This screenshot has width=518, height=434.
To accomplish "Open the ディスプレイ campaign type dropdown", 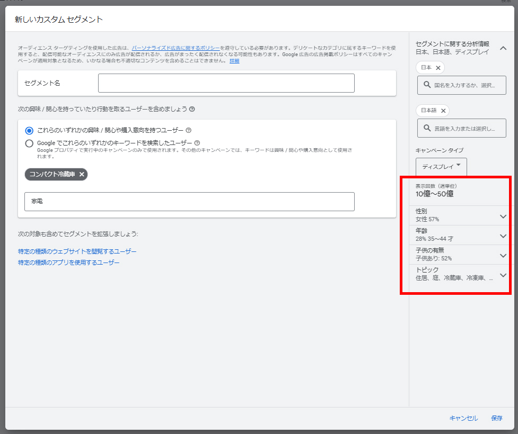I will pyautogui.click(x=441, y=166).
